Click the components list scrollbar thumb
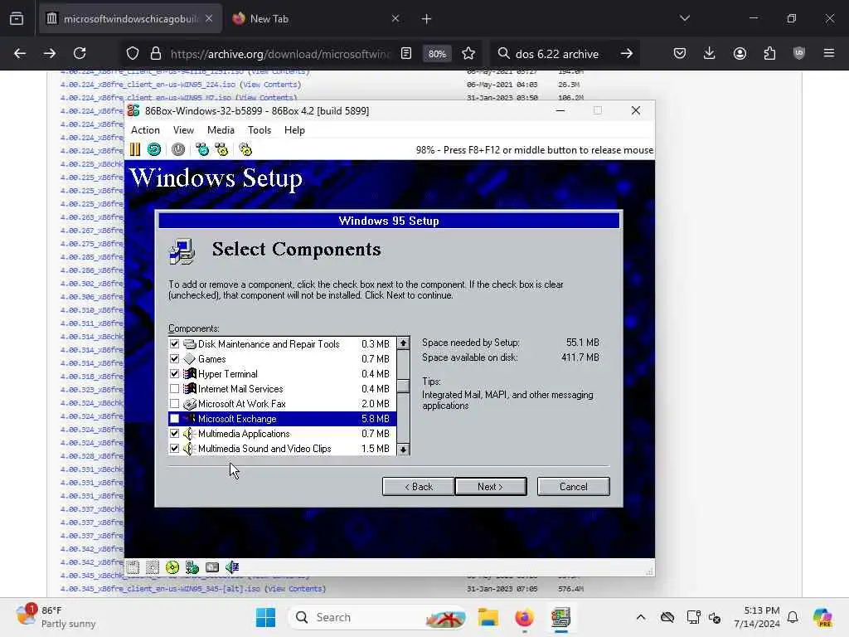This screenshot has height=637, width=849. (x=403, y=386)
